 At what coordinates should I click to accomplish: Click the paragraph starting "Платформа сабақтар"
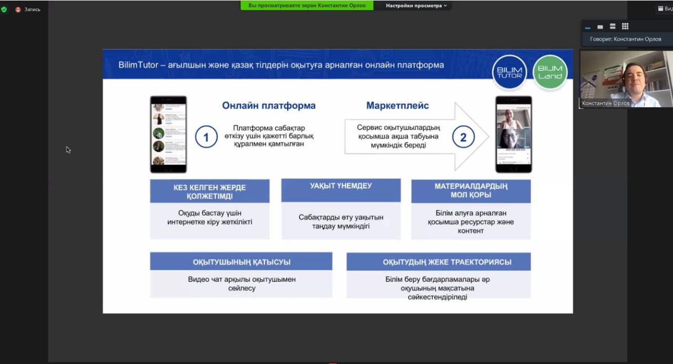tap(269, 136)
